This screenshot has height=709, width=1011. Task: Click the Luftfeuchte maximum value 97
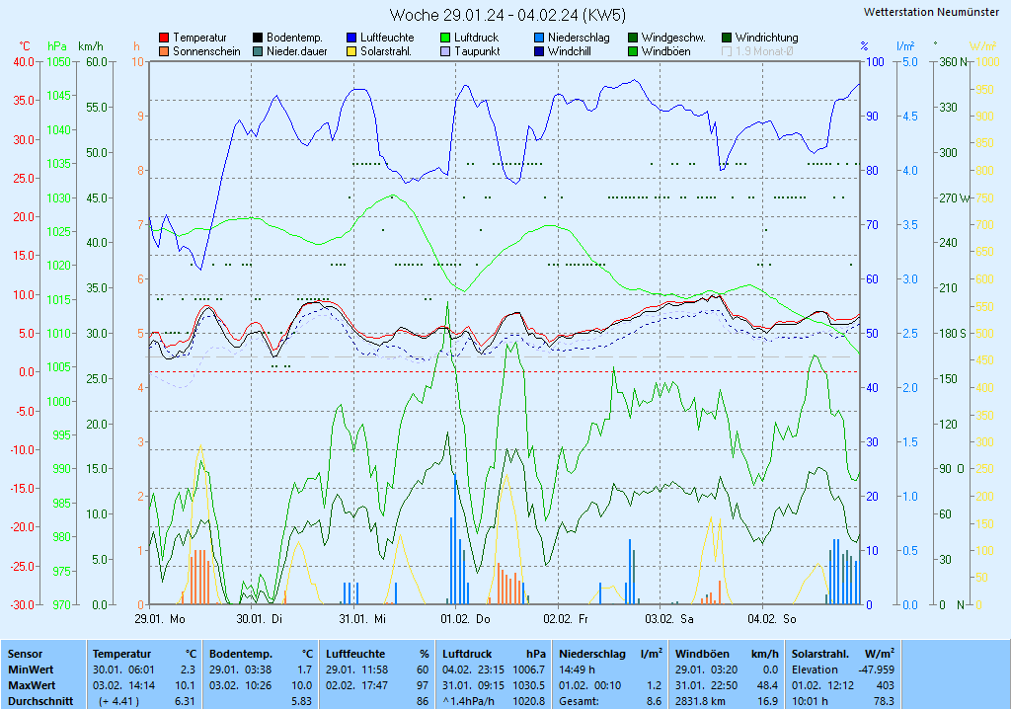pos(423,685)
